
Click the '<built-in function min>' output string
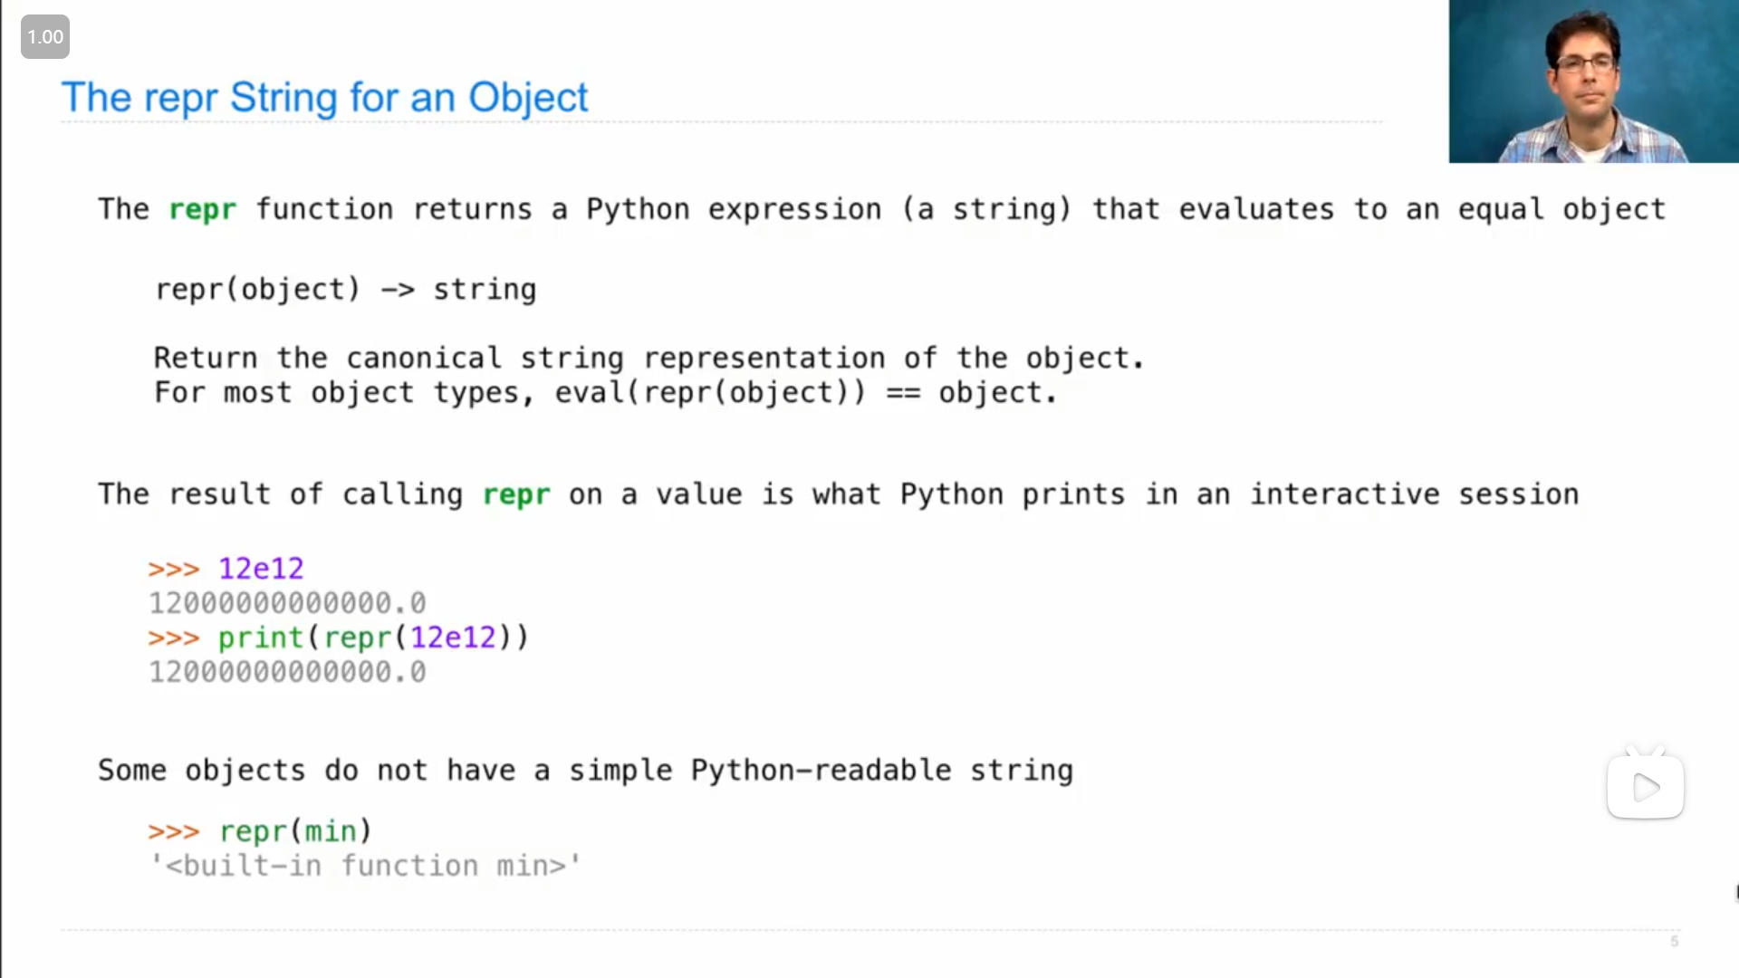[x=365, y=866]
